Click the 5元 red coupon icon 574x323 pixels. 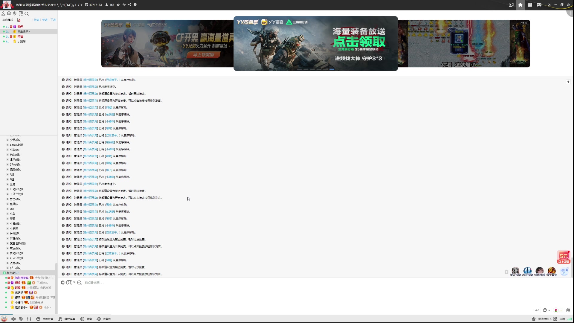[x=564, y=257]
